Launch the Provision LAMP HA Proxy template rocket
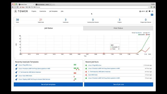The width and height of the screenshot is (167, 94). [x=16, y=69]
